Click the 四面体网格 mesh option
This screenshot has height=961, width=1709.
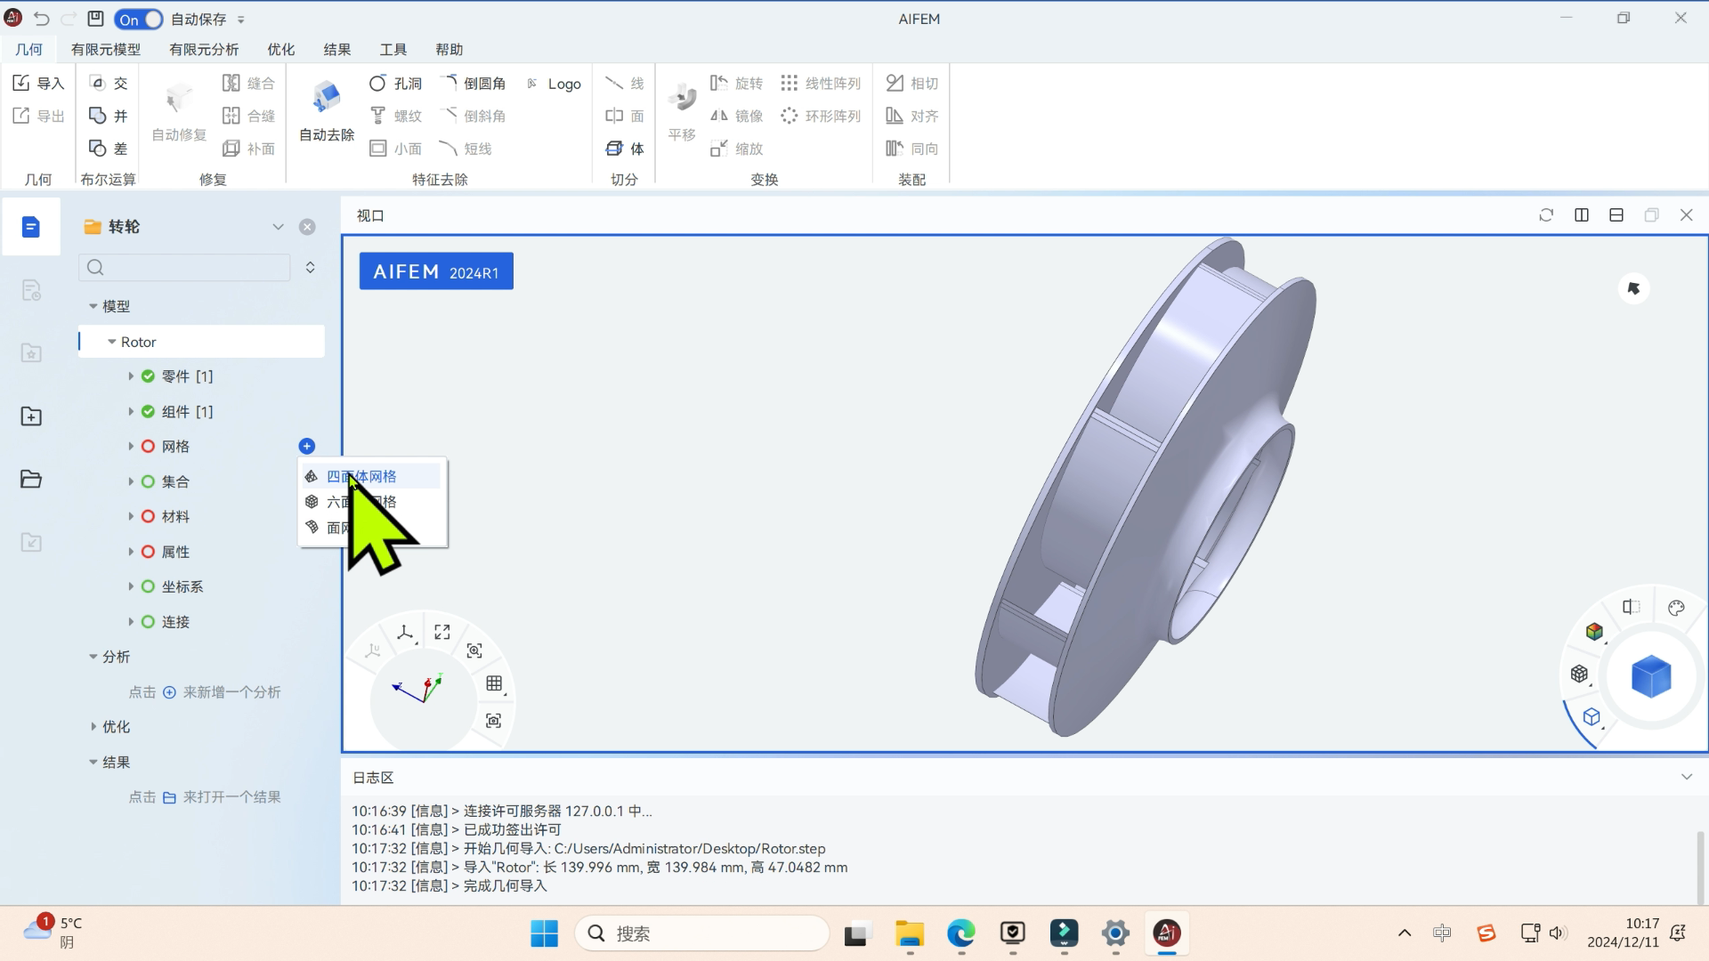tap(360, 475)
